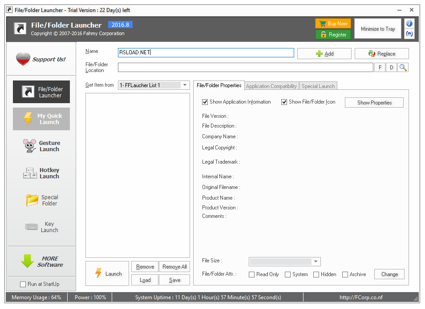Click the Remove button
Screen dimensions: 425x309
[x=145, y=267]
